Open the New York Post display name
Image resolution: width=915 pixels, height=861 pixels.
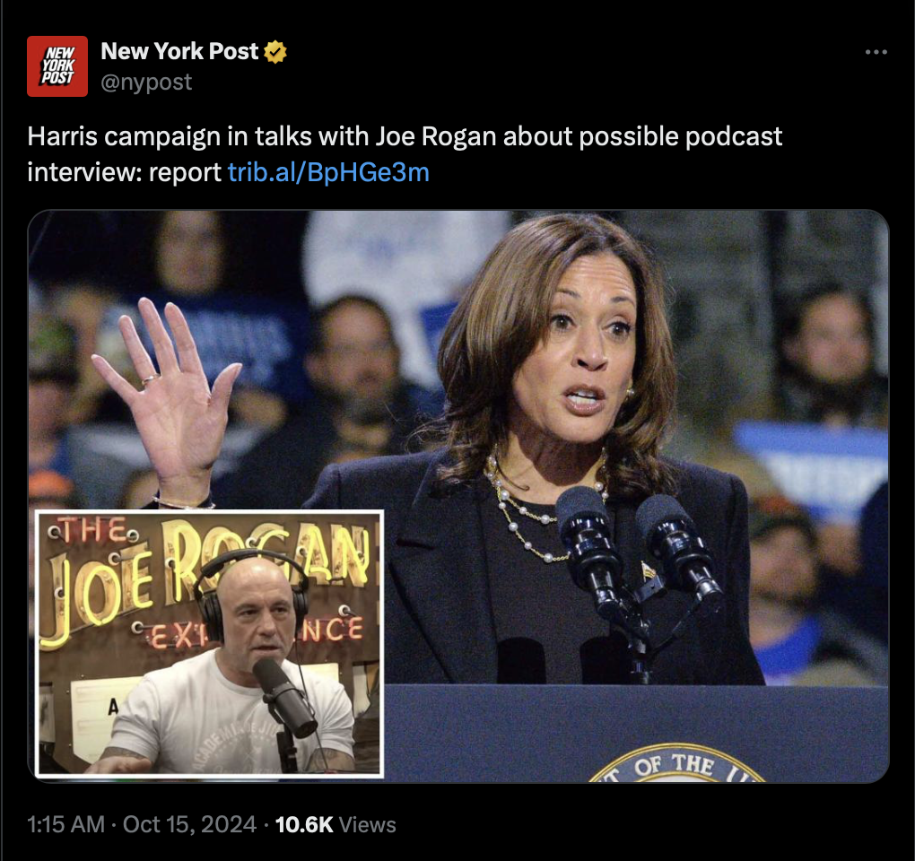pyautogui.click(x=179, y=51)
